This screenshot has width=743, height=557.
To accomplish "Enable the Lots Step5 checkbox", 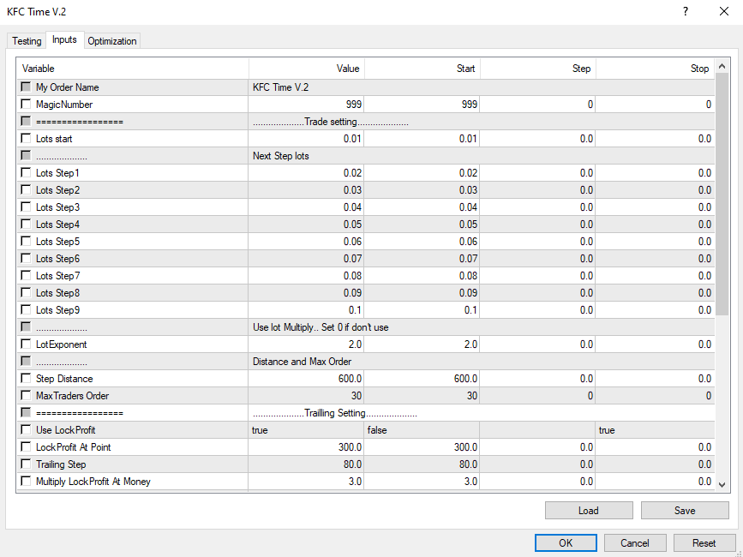I will click(x=26, y=241).
